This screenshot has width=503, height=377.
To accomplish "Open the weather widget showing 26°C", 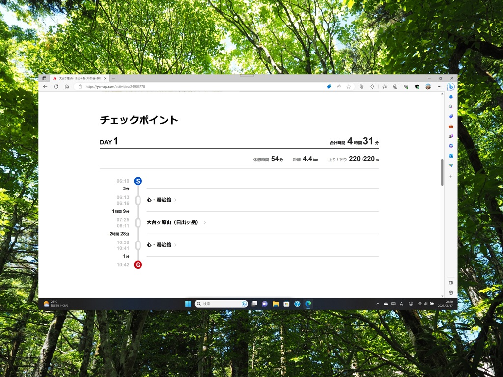I will [x=56, y=304].
